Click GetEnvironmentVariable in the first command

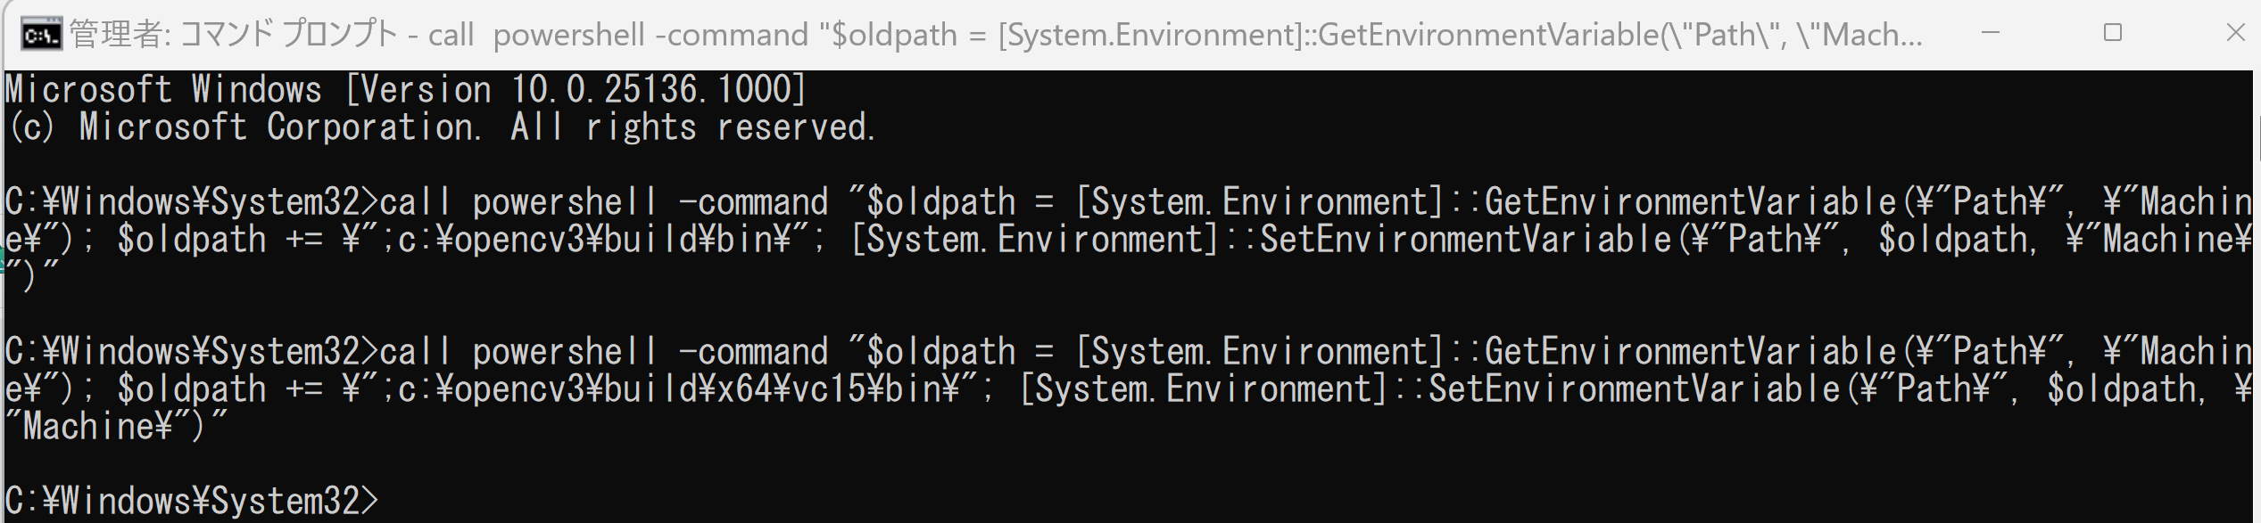tap(1690, 202)
